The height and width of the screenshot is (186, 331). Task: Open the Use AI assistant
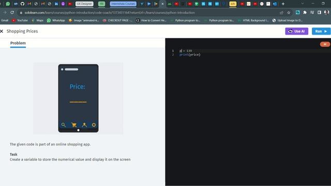296,31
